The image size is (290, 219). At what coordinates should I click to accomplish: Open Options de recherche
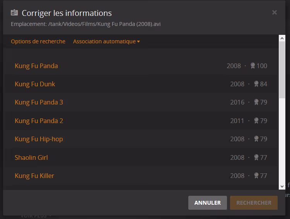pos(38,41)
